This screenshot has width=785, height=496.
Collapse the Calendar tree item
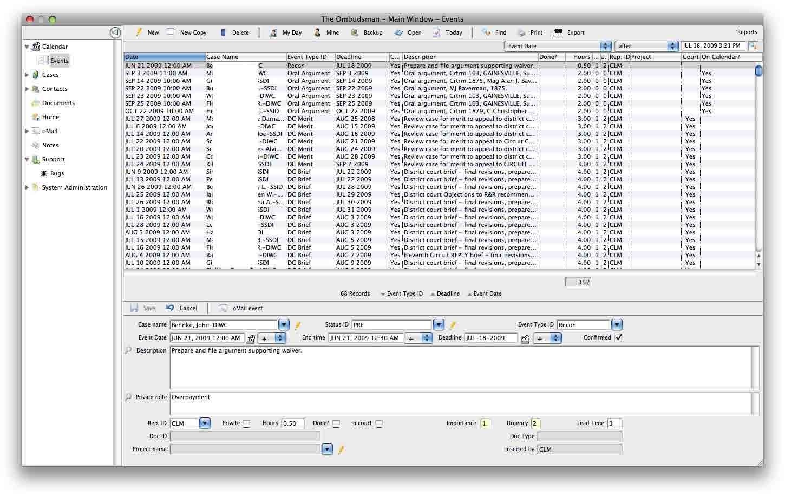pyautogui.click(x=27, y=47)
